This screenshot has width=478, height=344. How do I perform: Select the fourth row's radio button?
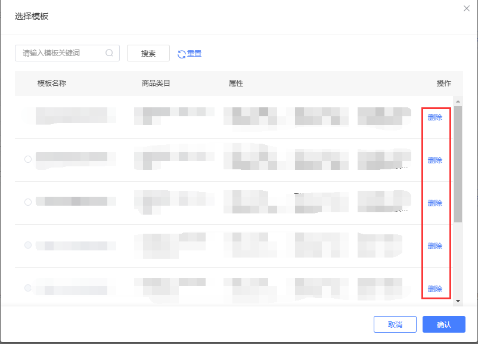(x=28, y=245)
